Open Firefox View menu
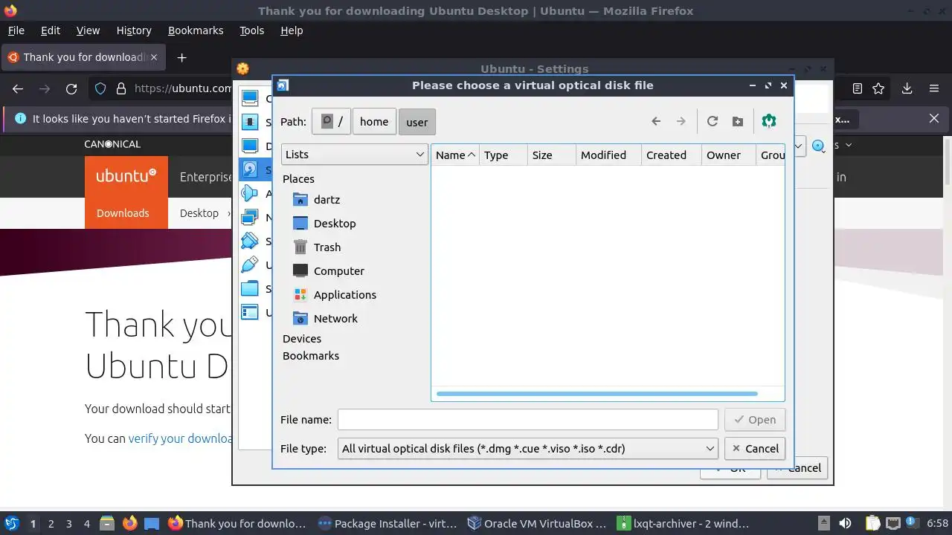The width and height of the screenshot is (952, 535). [88, 30]
